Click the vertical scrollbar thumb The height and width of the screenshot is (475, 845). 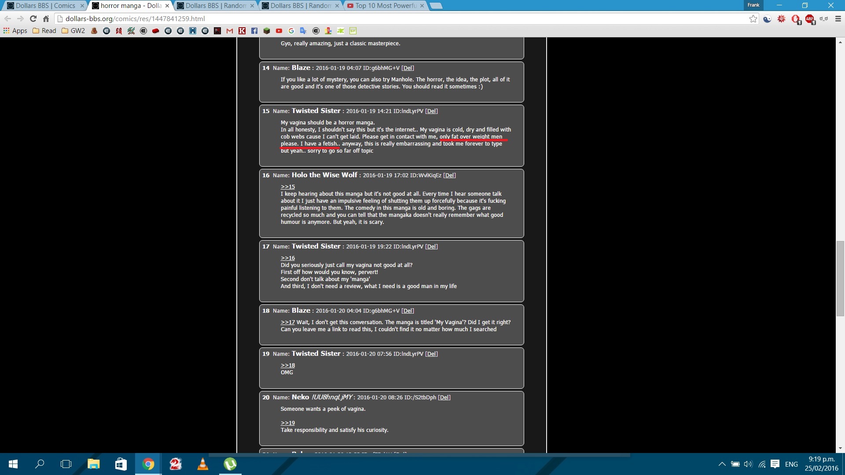point(840,278)
